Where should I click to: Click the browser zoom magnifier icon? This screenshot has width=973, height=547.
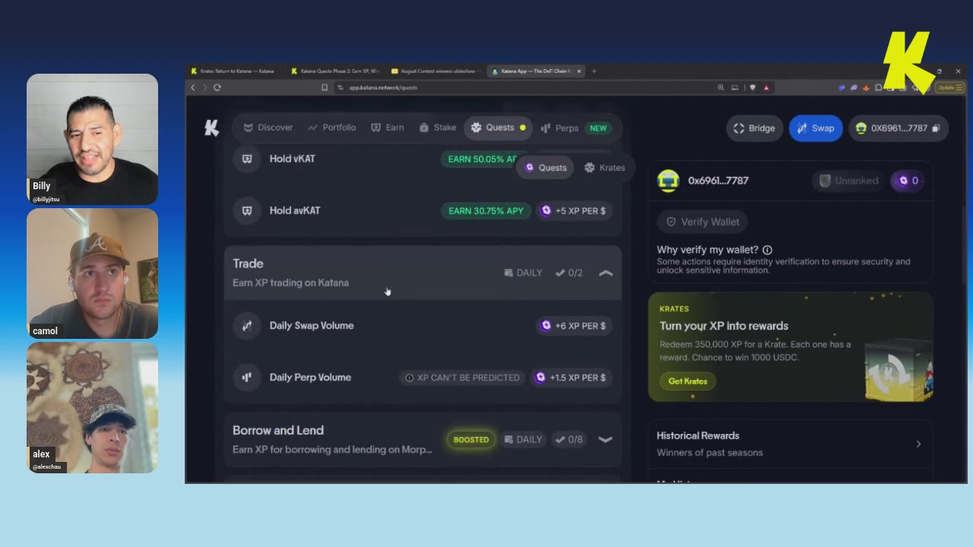tap(721, 87)
